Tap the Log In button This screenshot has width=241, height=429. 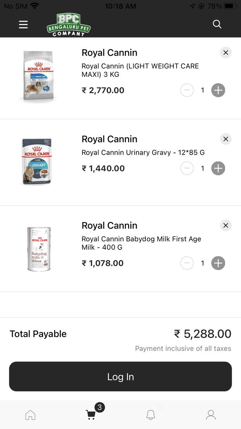[x=120, y=377]
